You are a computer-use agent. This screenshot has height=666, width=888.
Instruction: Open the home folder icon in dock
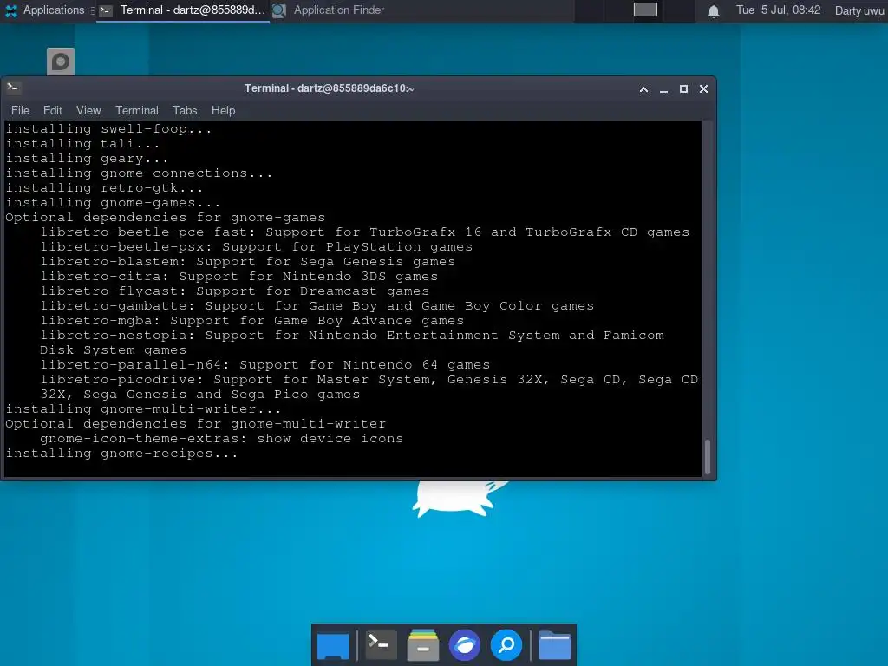click(554, 645)
